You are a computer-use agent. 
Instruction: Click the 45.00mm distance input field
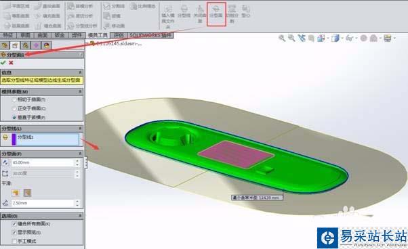[43, 162]
